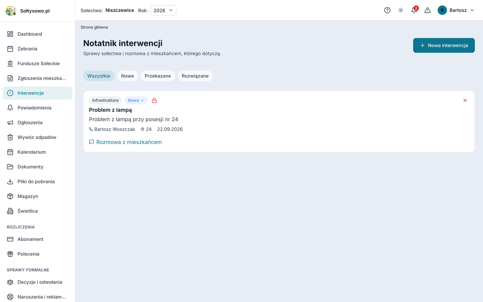Image resolution: width=483 pixels, height=302 pixels.
Task: Go to Kalendarium menu item
Action: pyautogui.click(x=37, y=152)
